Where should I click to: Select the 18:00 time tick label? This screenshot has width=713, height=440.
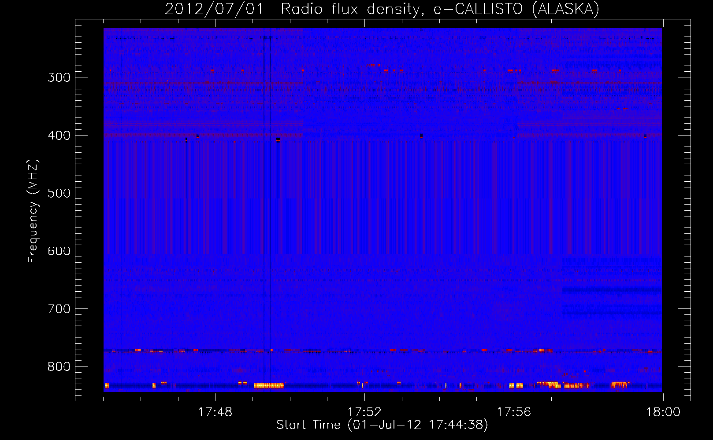coord(663,412)
